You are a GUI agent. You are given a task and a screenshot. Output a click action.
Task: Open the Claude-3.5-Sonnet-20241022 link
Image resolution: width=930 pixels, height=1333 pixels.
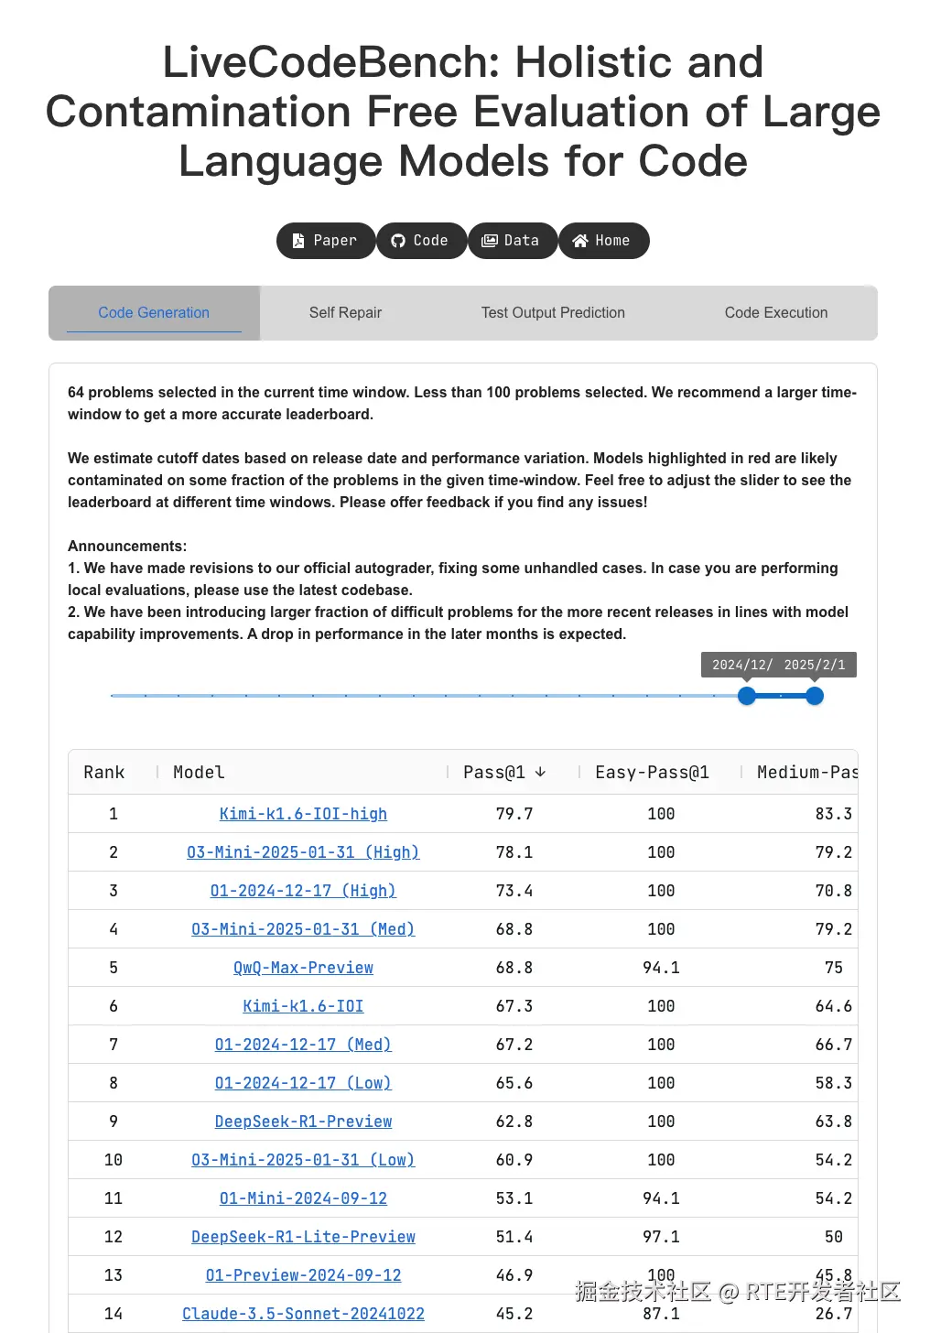(303, 1314)
